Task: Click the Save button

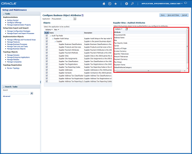Action: tap(163, 15)
